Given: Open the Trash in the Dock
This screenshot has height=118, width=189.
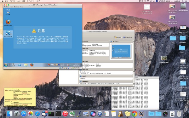Looking at the screenshot, I should [179, 114].
